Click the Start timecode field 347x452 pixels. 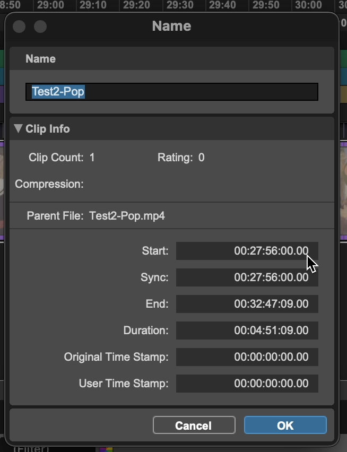pos(247,251)
